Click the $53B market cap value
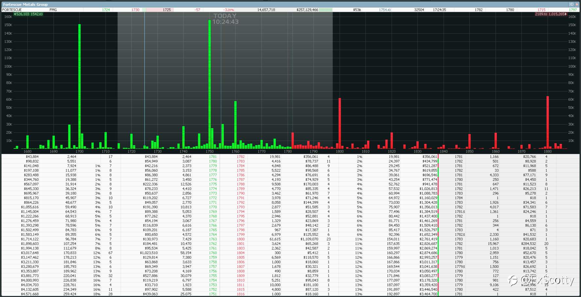This screenshot has width=581, height=297. point(357,10)
